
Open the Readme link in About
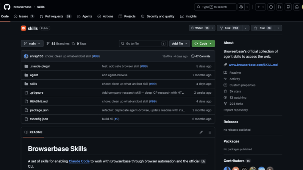click(x=235, y=73)
